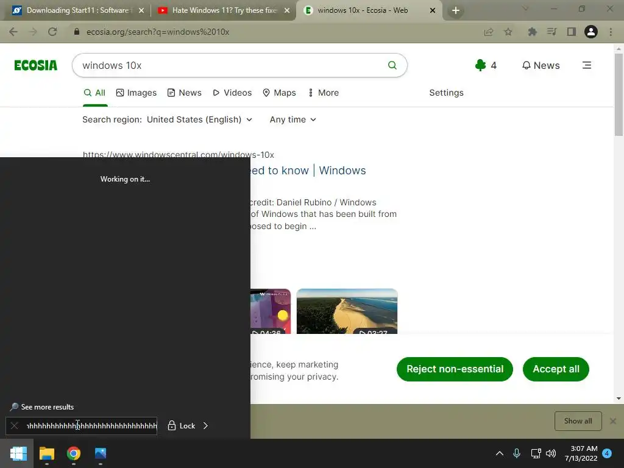Open a new browser tab

(456, 11)
